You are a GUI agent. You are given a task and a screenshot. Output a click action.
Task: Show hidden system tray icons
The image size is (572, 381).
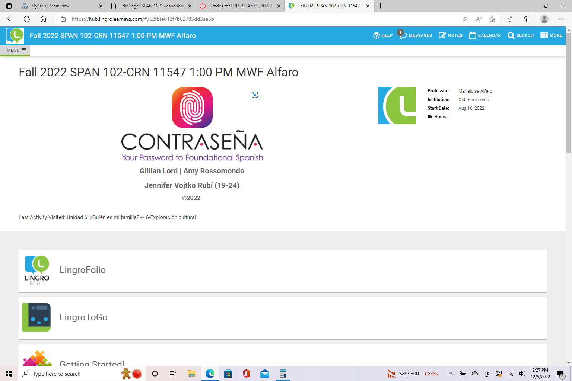[451, 374]
